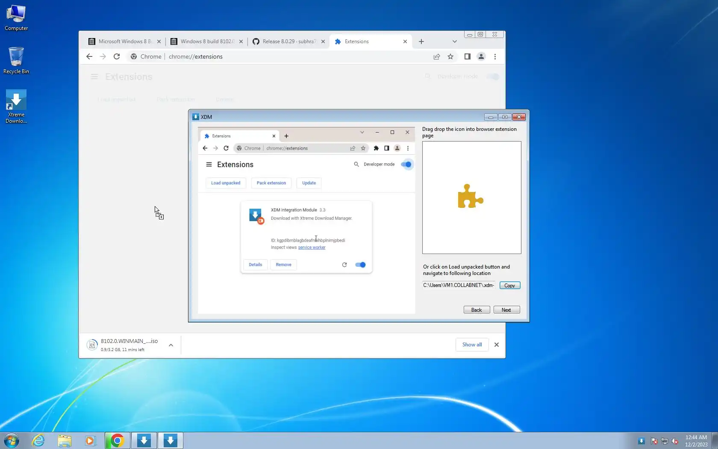Click the dimmed Load unpacked button in main Chrome
The height and width of the screenshot is (449, 718).
(117, 99)
